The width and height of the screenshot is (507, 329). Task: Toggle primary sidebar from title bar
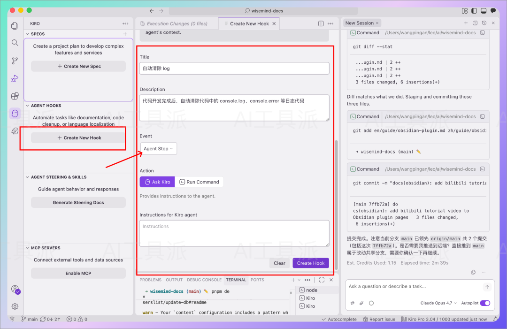click(474, 11)
